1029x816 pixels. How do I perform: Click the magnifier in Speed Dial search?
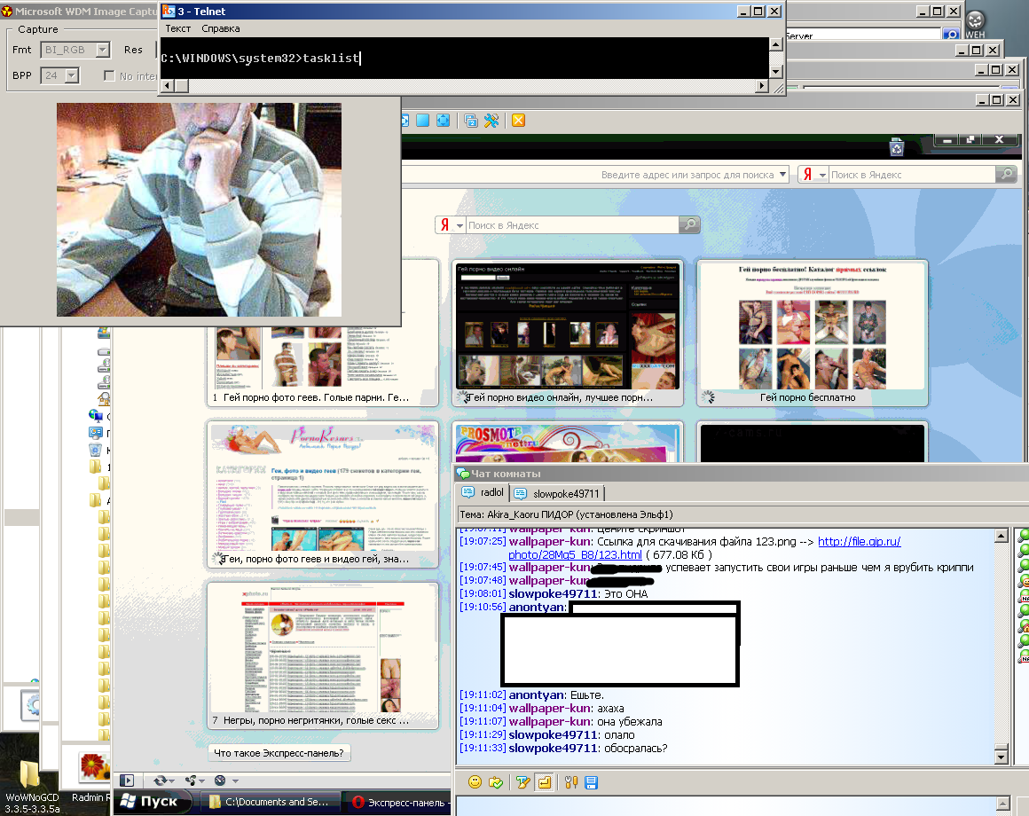[x=689, y=225]
